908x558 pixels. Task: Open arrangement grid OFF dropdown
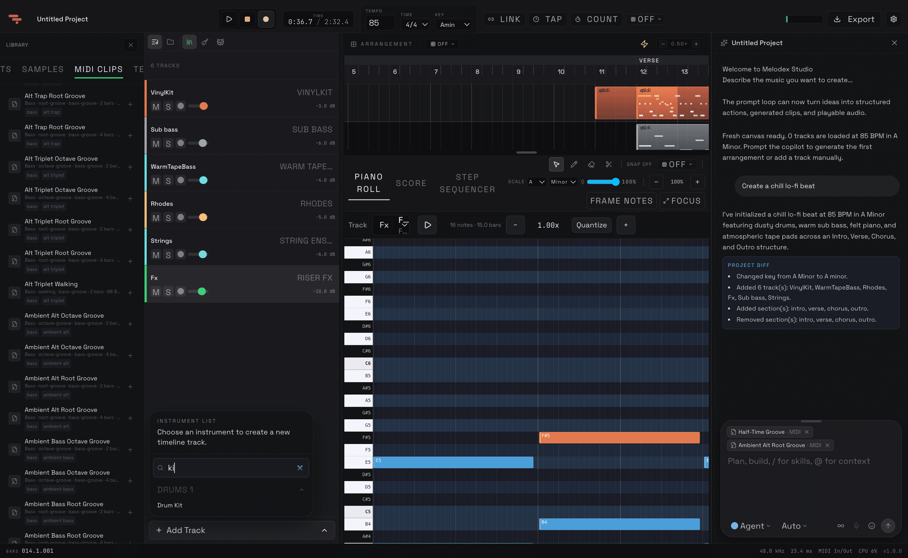443,44
